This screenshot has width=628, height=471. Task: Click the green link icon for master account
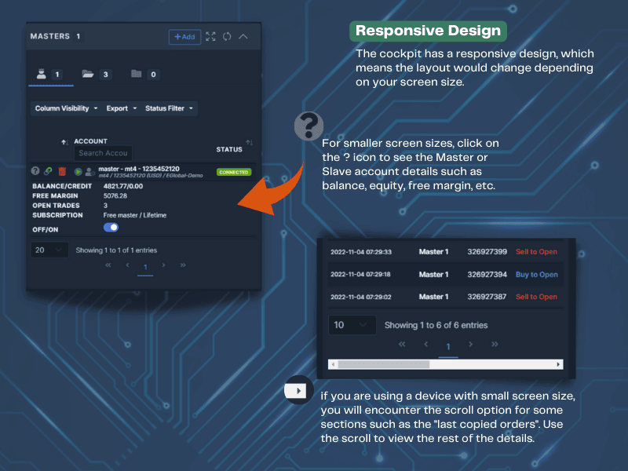click(x=48, y=171)
